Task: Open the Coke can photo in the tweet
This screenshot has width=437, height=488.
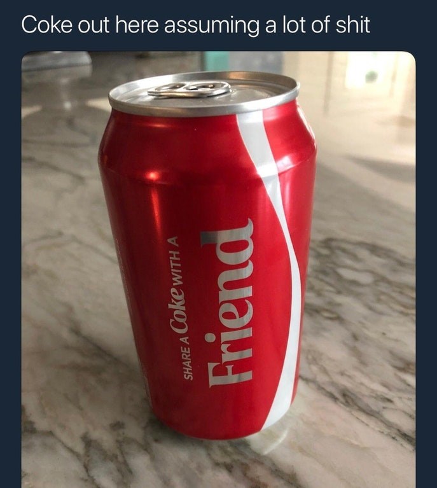Action: pos(219,270)
